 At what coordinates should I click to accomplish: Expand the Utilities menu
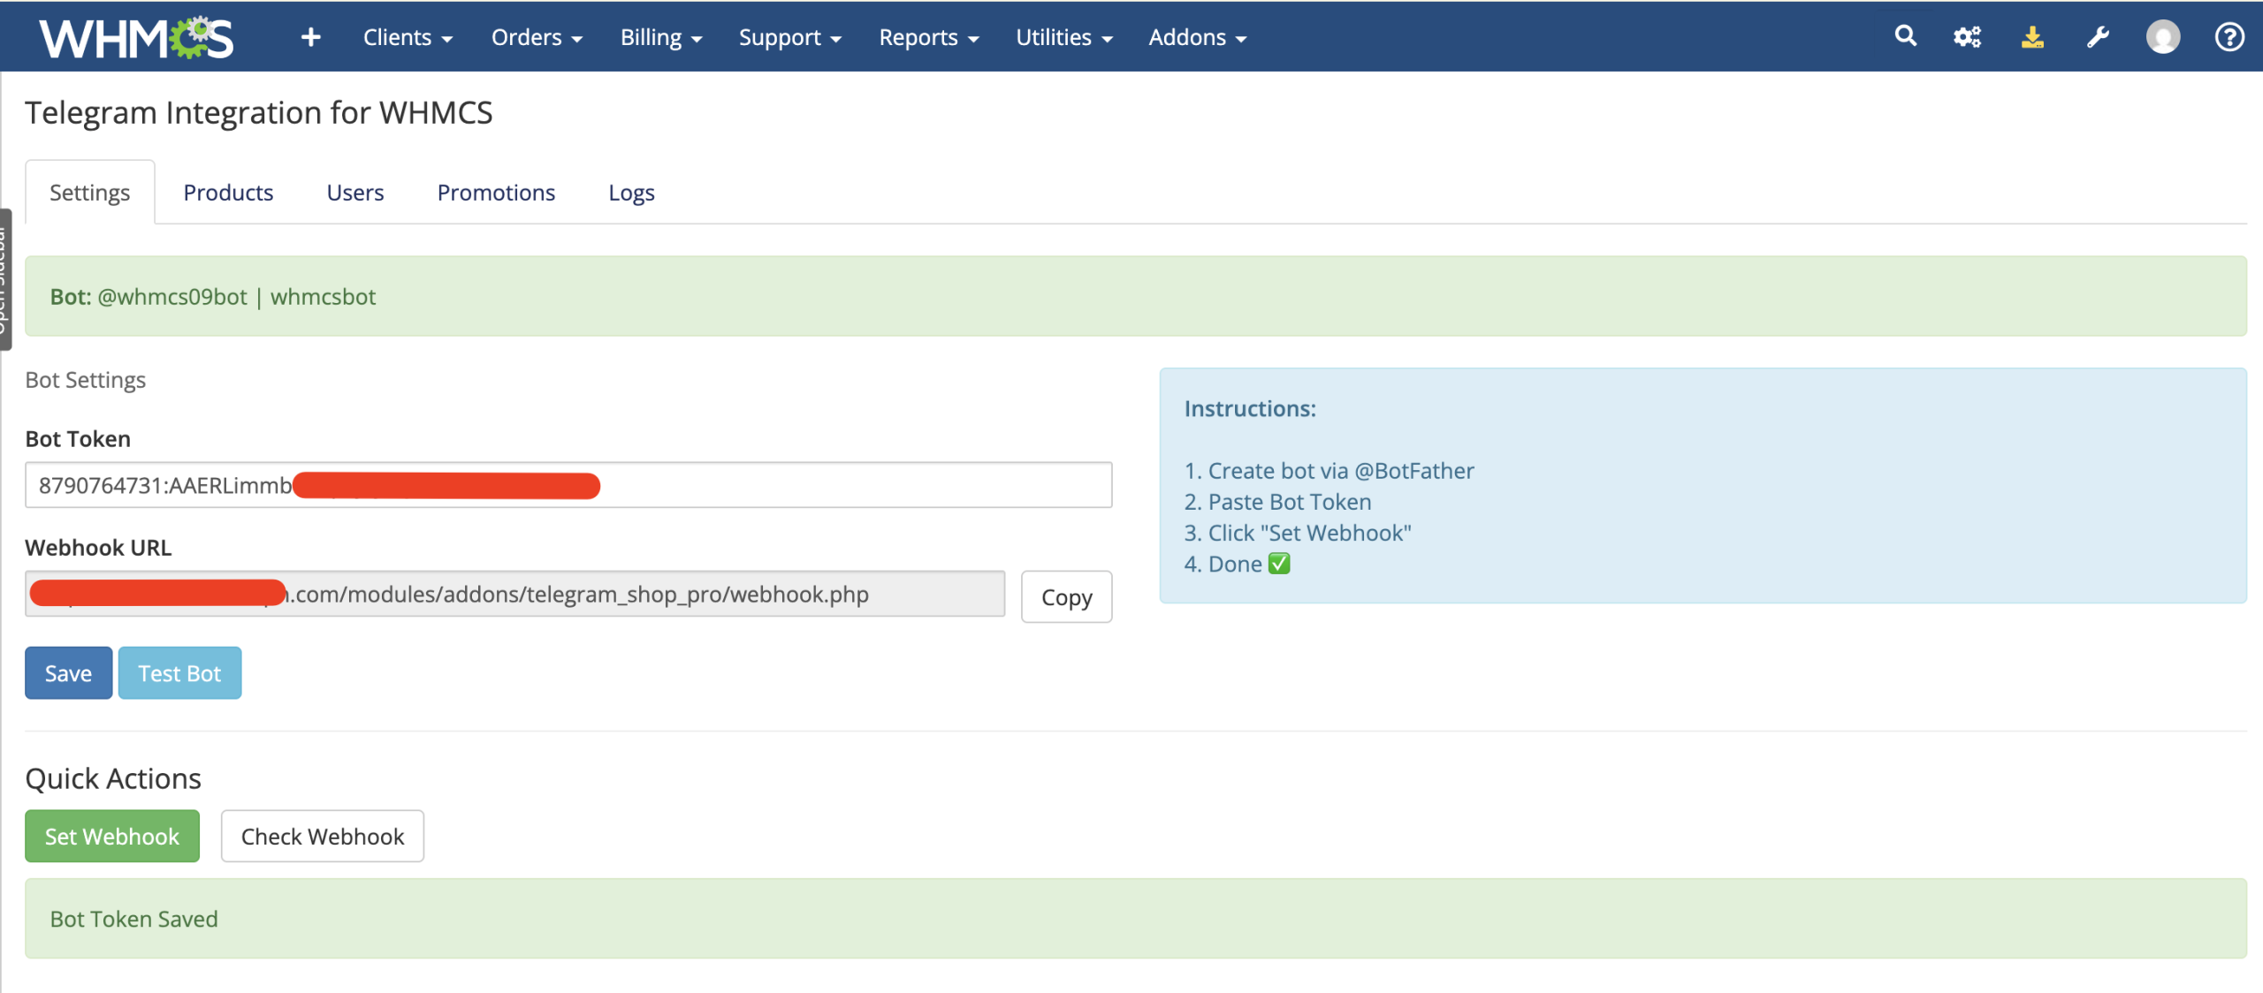1064,37
